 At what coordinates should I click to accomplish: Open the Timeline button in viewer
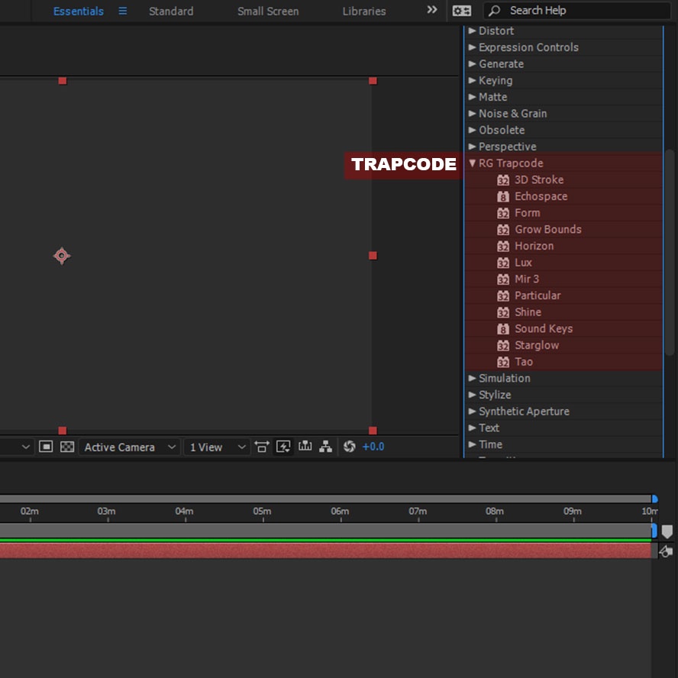click(x=305, y=447)
